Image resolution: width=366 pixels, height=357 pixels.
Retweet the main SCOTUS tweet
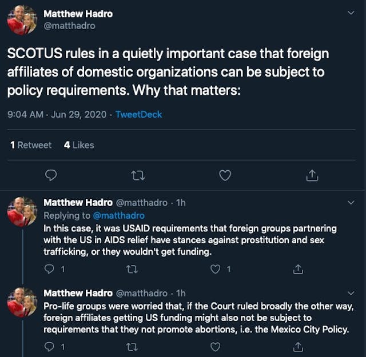tap(138, 175)
